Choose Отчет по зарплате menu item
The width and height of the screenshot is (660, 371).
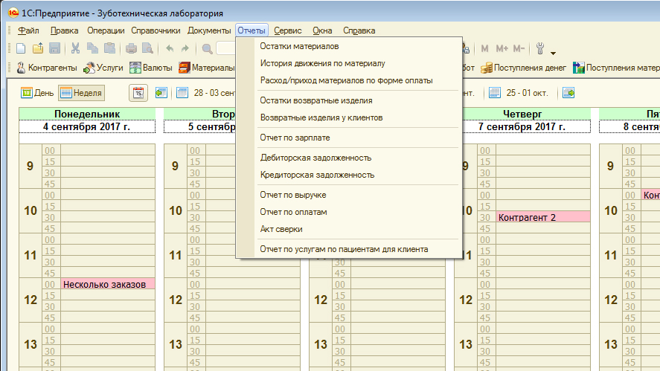coord(295,138)
